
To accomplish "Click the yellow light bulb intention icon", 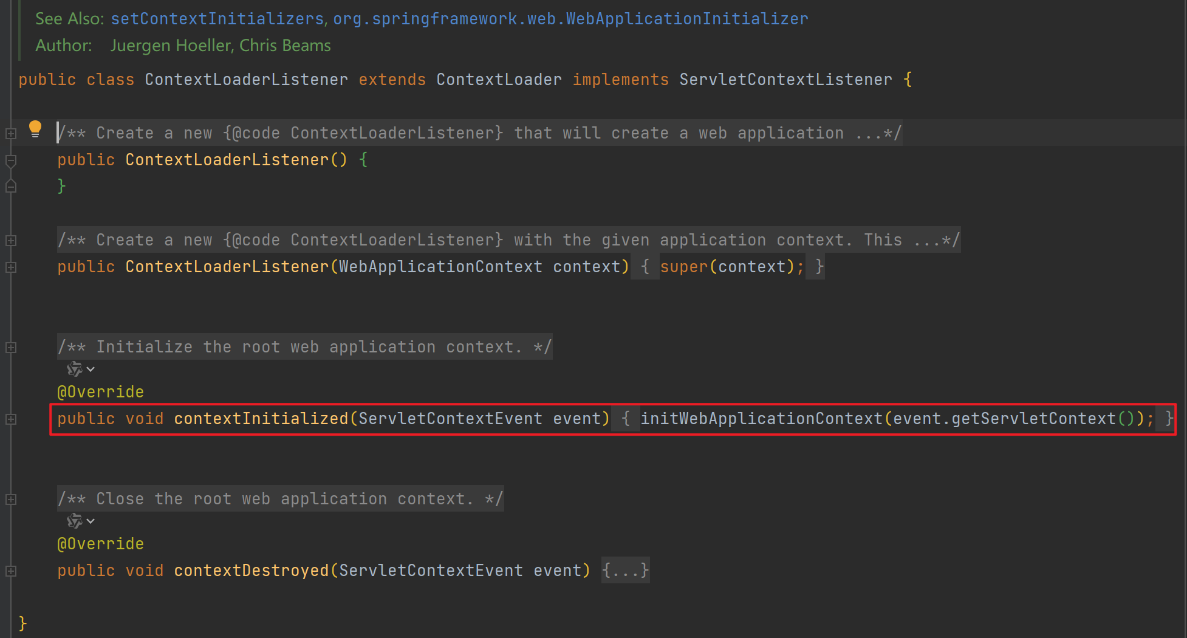I will click(x=35, y=129).
